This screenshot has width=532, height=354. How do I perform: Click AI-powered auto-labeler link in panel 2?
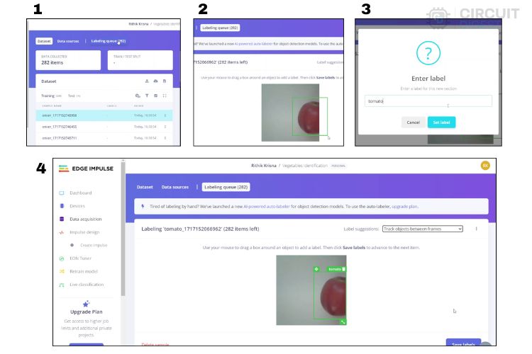[253, 44]
